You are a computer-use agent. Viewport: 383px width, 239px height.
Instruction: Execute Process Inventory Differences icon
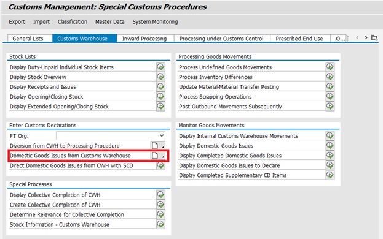pyautogui.click(x=330, y=77)
